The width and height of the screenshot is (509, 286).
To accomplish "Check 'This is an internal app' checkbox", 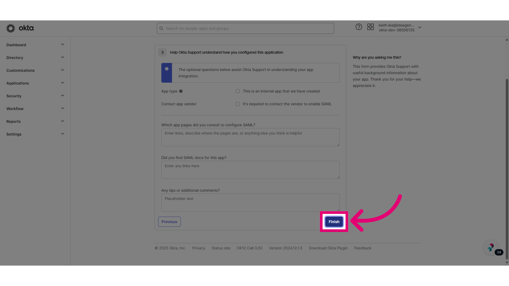I will (x=238, y=91).
